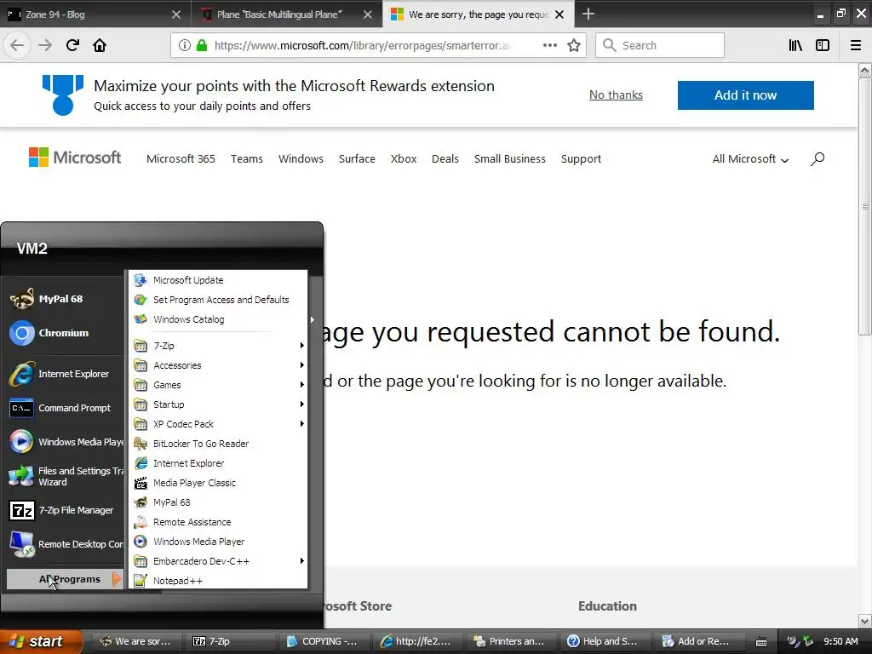The width and height of the screenshot is (872, 654).
Task: Close the Microsoft error page tab
Action: tap(559, 14)
